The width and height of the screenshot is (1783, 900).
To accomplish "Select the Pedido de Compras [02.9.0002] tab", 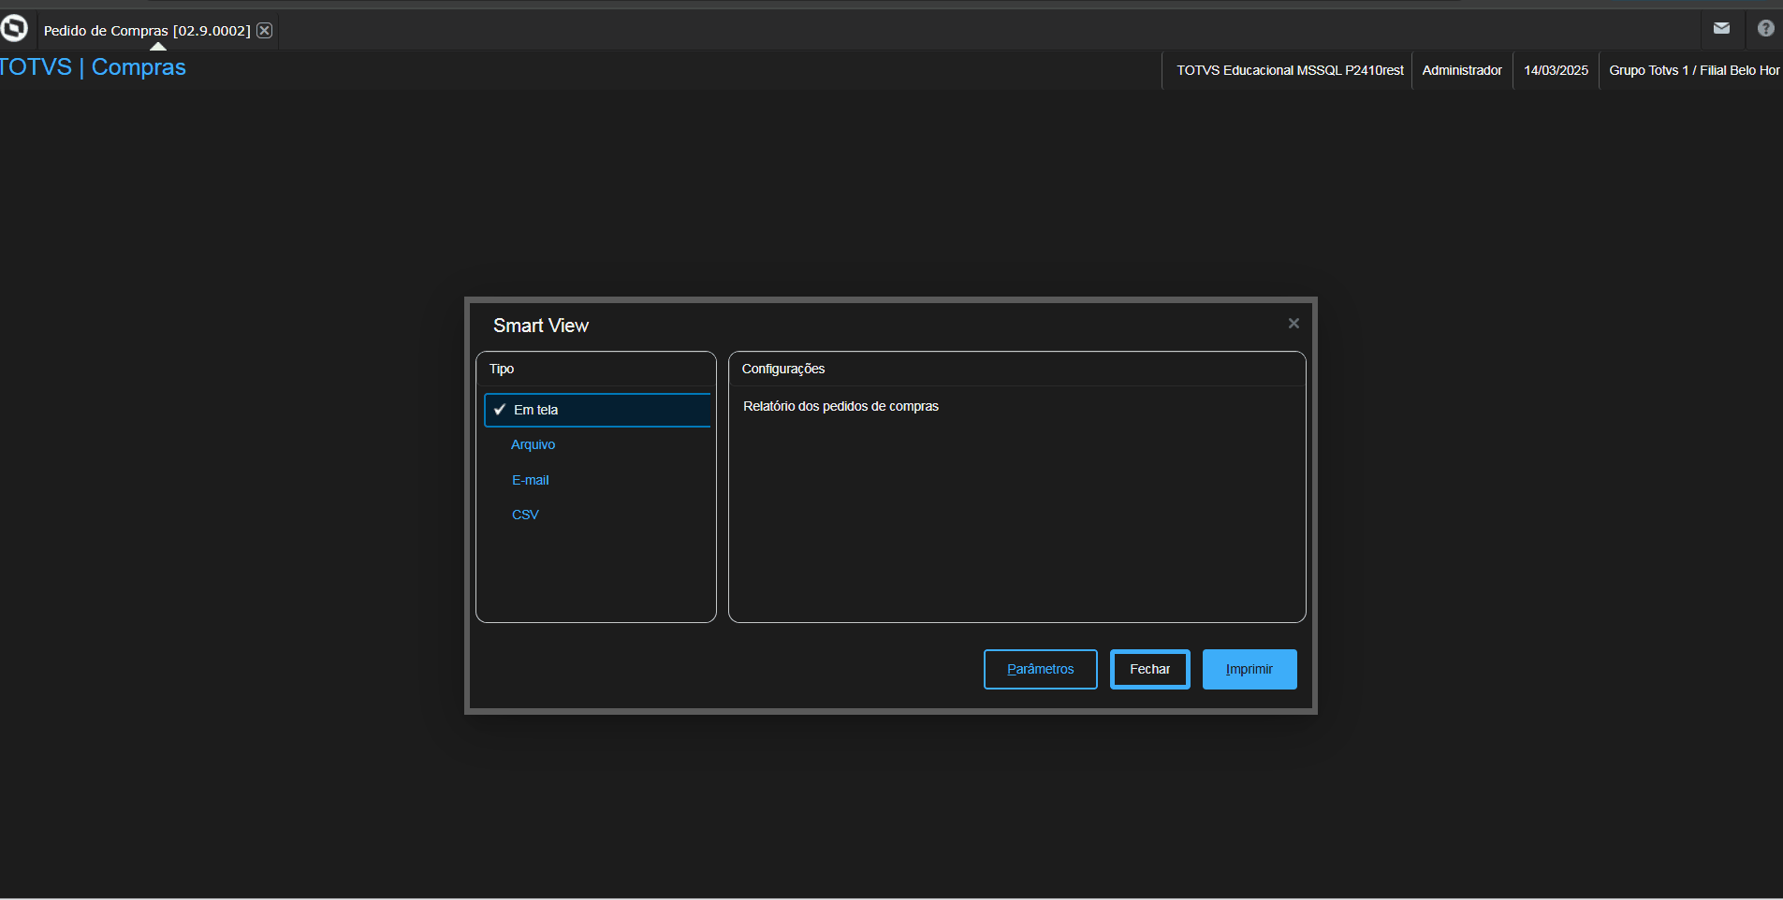I will 147,31.
